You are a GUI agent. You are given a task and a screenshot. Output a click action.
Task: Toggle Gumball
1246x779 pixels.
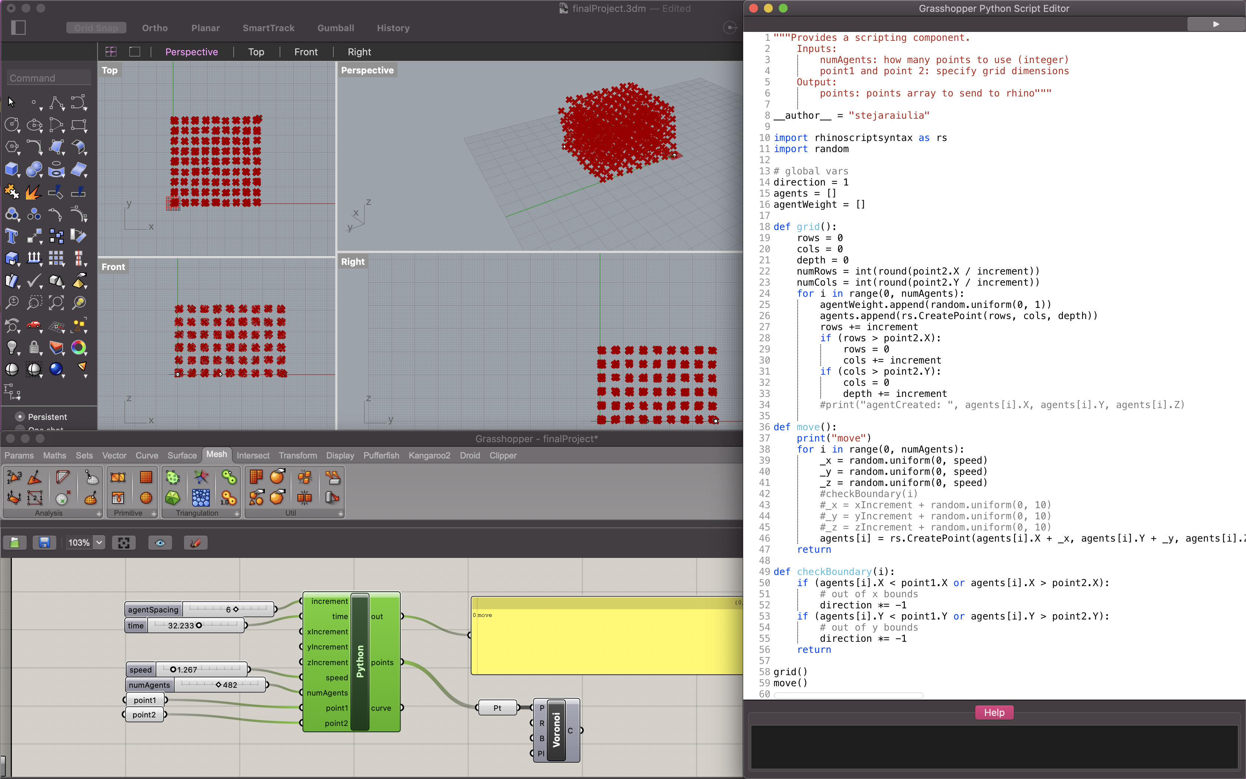click(x=336, y=28)
